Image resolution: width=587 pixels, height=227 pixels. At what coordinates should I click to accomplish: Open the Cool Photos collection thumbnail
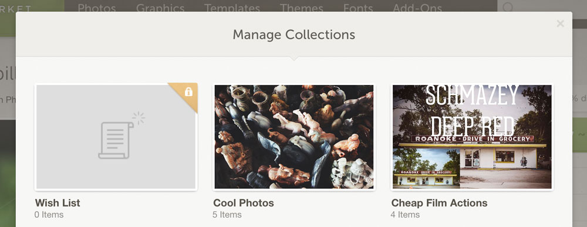(294, 137)
